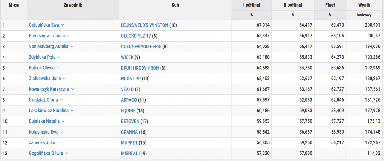This screenshot has height=161, width=384.
Task: Open chevron for Gogolińska Oliwia
Action: click(x=66, y=154)
